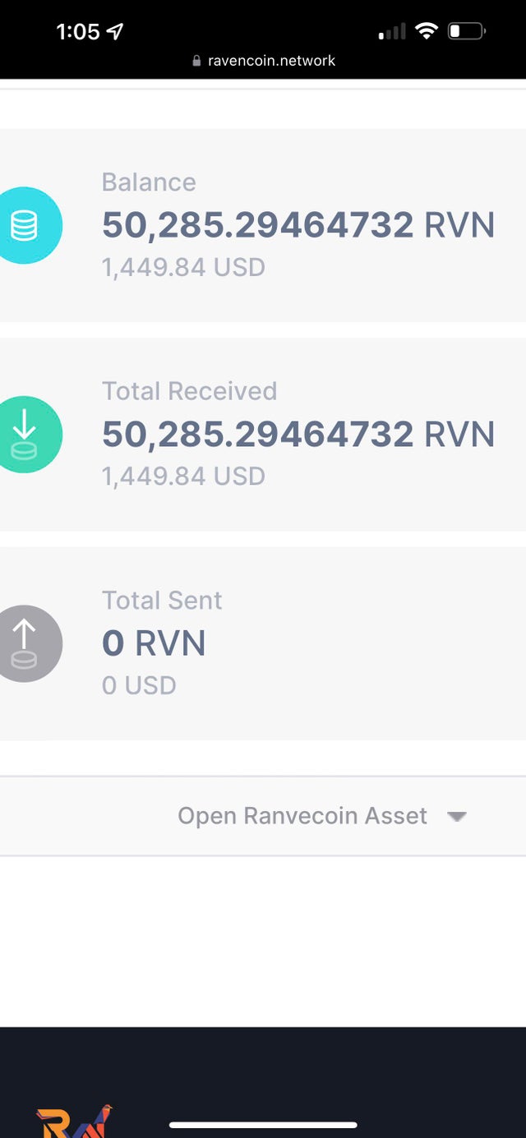
Task: Tap the home indicator bar
Action: [x=263, y=1125]
